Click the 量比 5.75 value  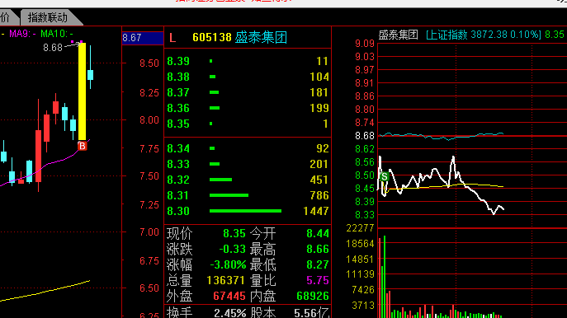point(318,280)
